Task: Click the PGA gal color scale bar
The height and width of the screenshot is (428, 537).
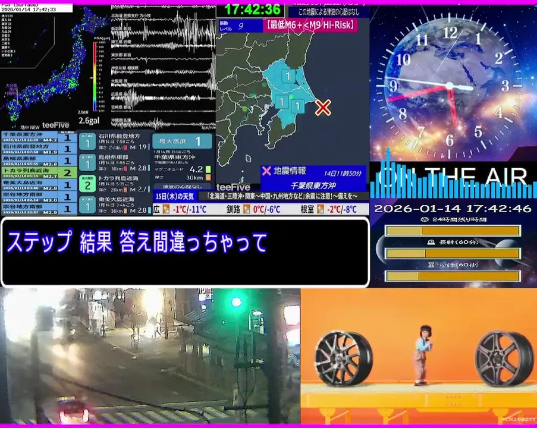Action: click(95, 76)
